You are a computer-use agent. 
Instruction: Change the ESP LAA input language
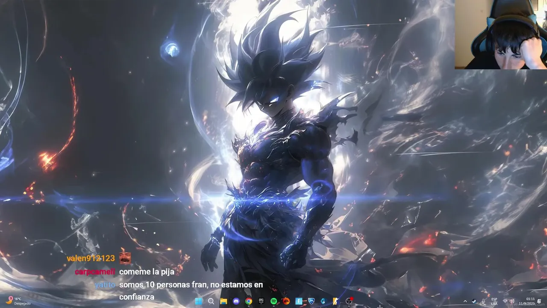pos(494,301)
